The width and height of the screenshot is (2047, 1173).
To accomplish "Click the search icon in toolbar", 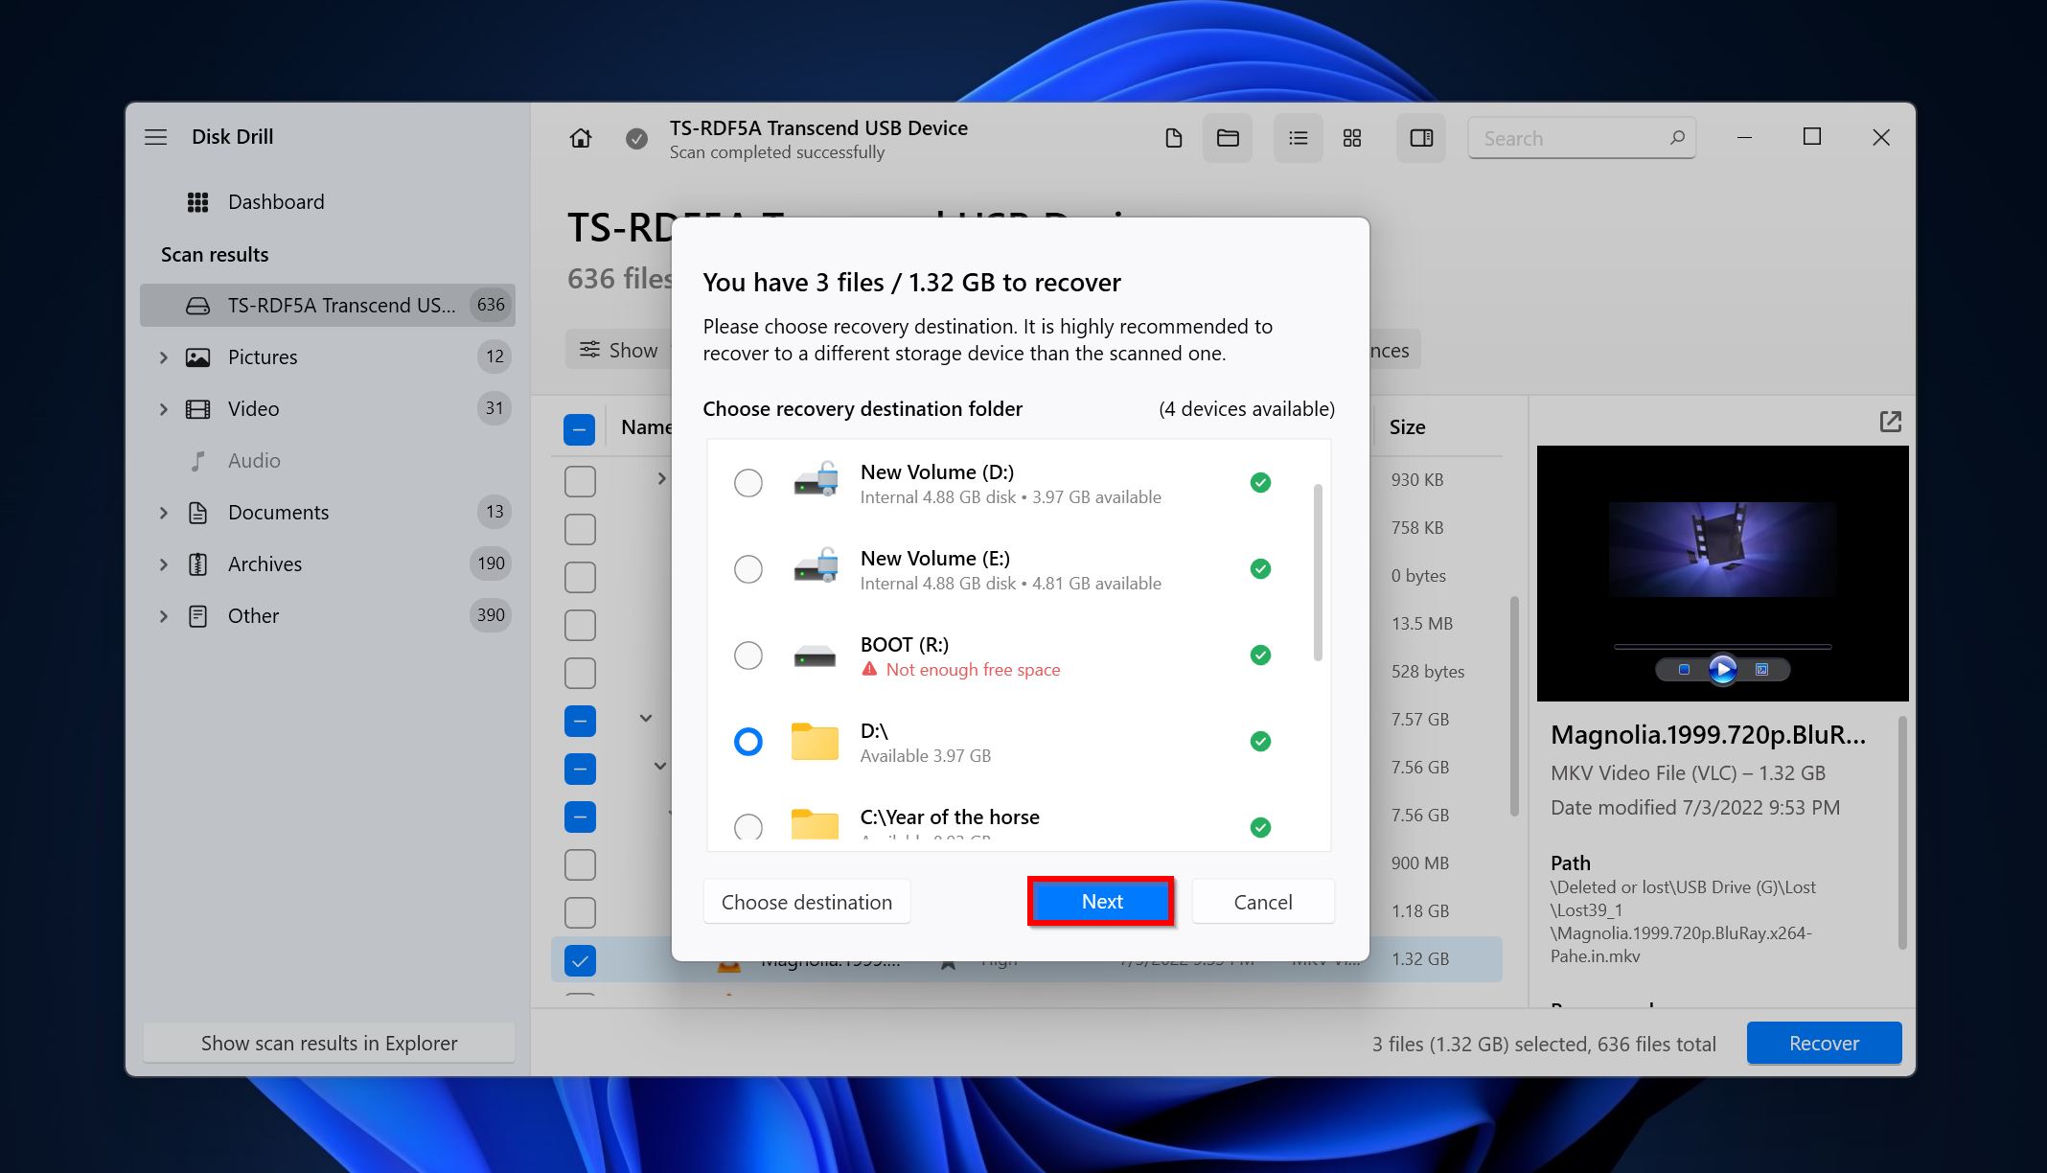I will tap(1674, 138).
